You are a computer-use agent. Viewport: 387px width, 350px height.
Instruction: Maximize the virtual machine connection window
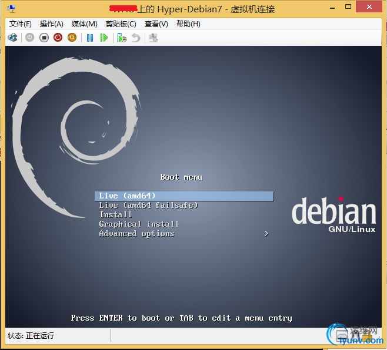coord(348,7)
